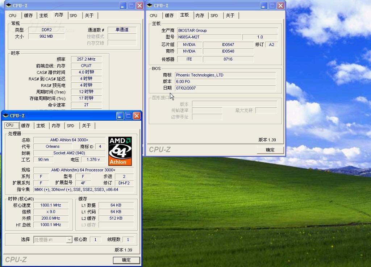The width and height of the screenshot is (371, 267).
Task: Close the mainboard CPU-Z window
Action: pos(280,6)
